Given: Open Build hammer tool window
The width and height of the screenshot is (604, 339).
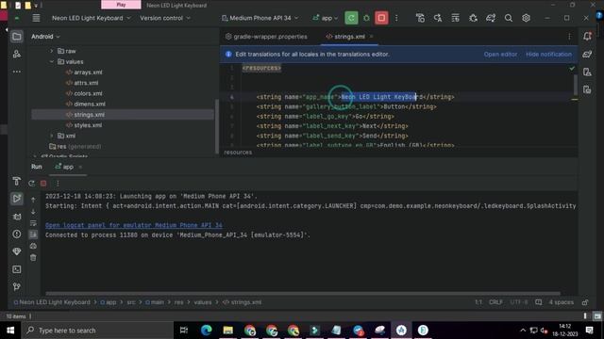Looking at the screenshot, I should coord(17,181).
